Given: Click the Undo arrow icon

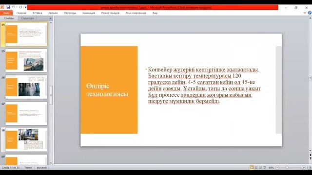Looking at the screenshot, I should [x=13, y=7].
